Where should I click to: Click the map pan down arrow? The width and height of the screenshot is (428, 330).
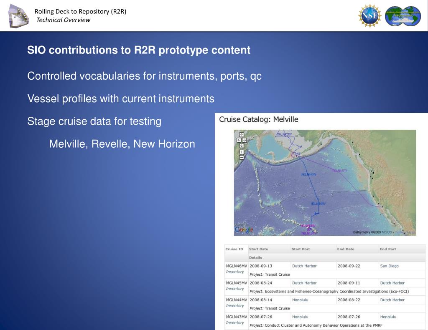(242, 146)
